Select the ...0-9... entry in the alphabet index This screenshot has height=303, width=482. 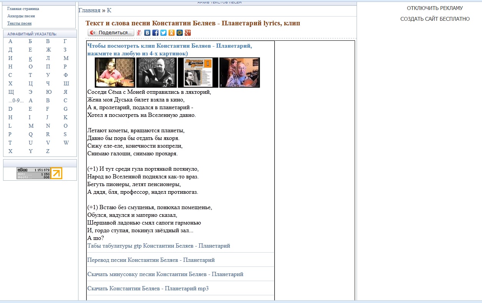[x=16, y=100]
